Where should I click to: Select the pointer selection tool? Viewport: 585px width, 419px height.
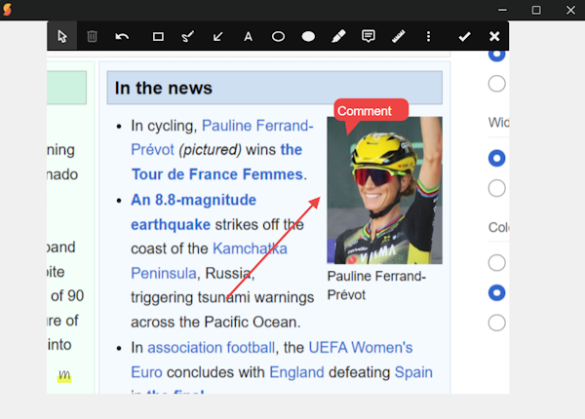62,36
